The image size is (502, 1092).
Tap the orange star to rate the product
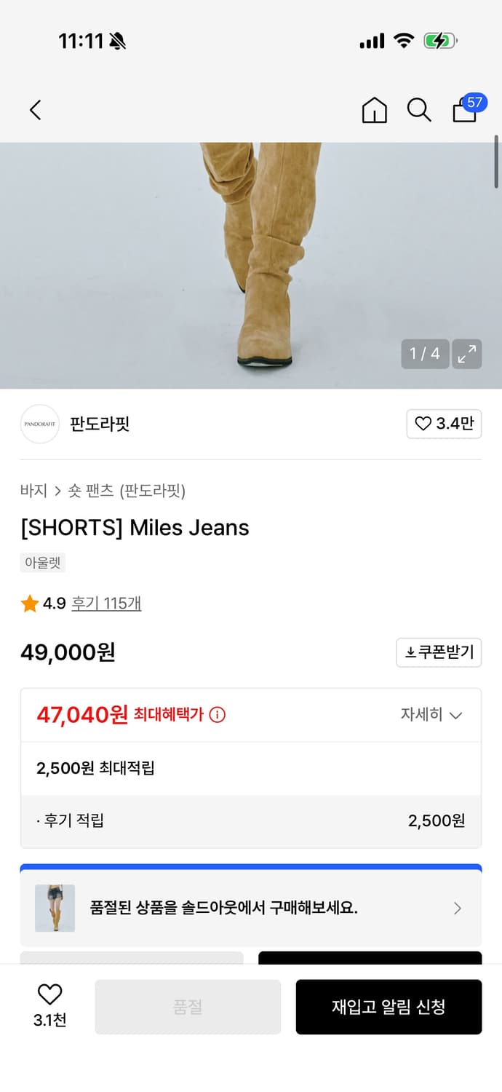click(30, 604)
